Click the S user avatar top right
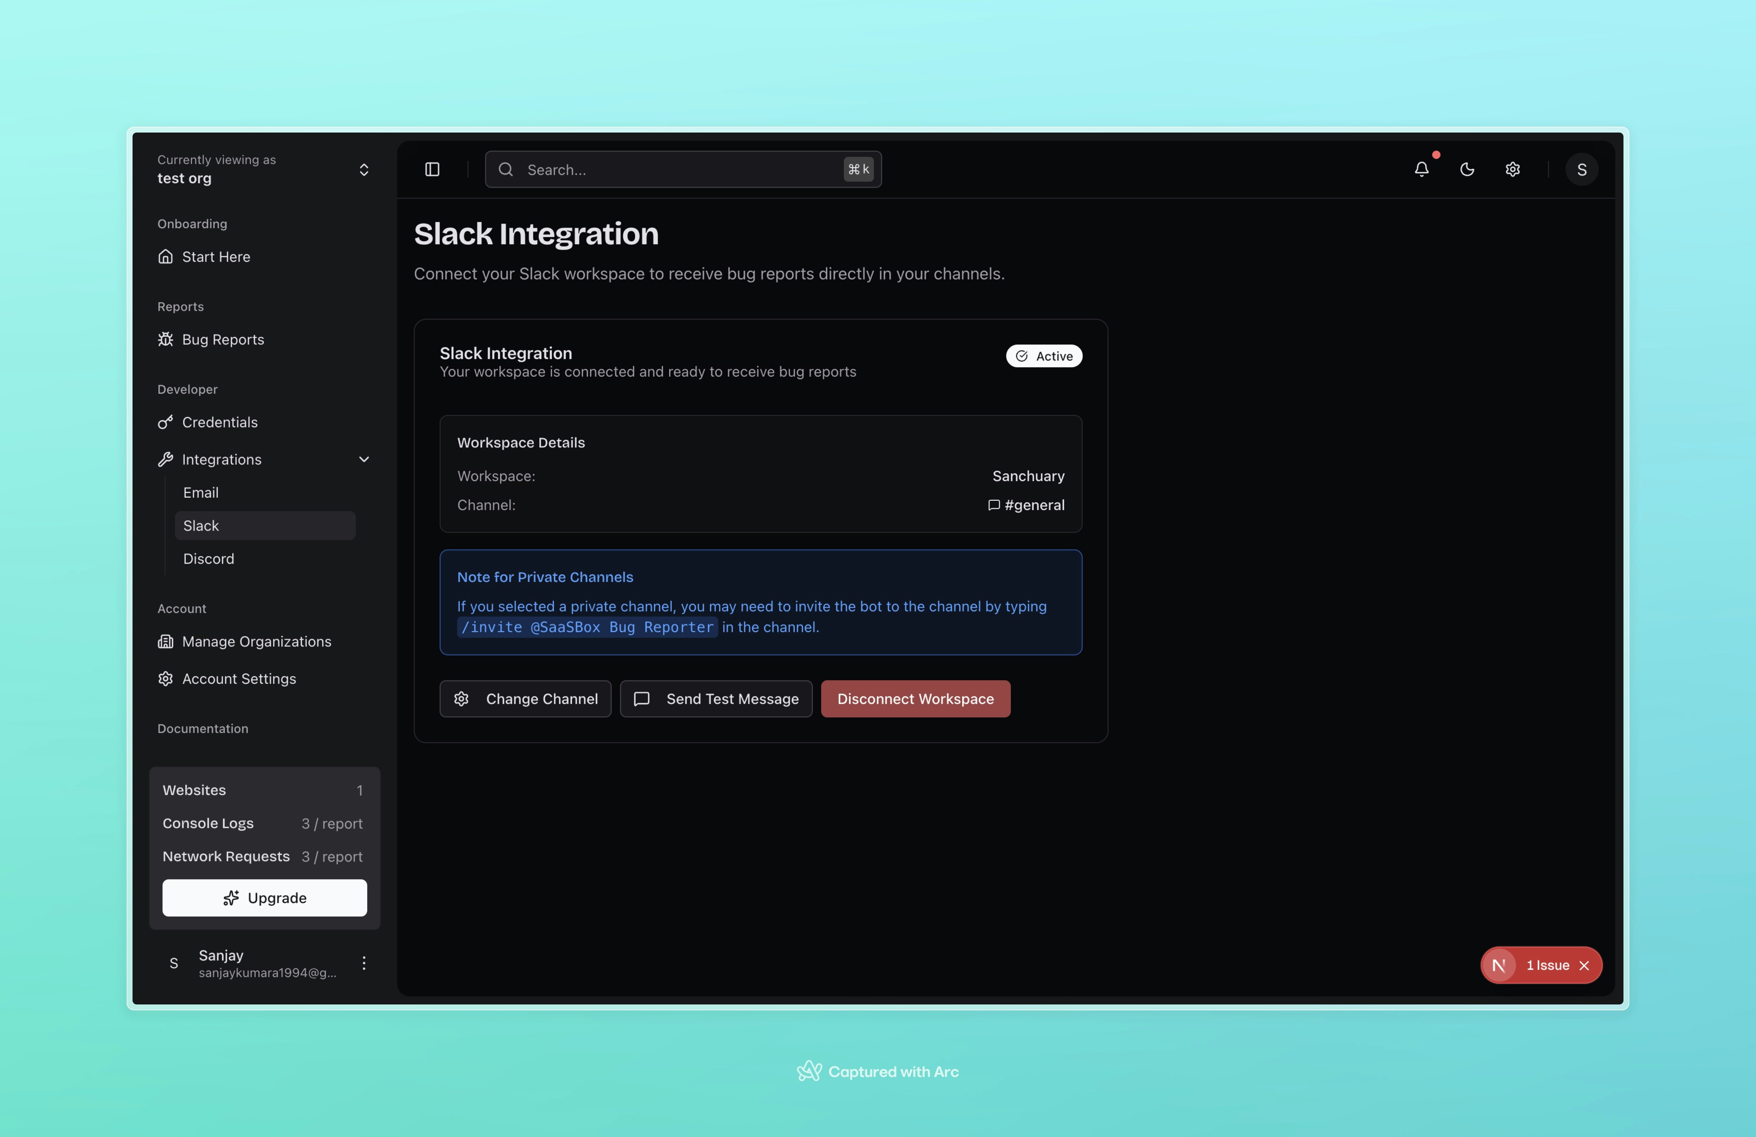Screen dimensions: 1756x1137 click(1581, 170)
